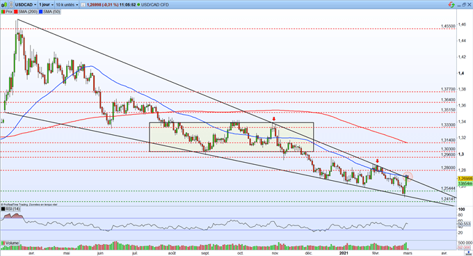This screenshot has width=473, height=256.
Task: Click the 'mars' month label on time axis
Action: [408, 253]
